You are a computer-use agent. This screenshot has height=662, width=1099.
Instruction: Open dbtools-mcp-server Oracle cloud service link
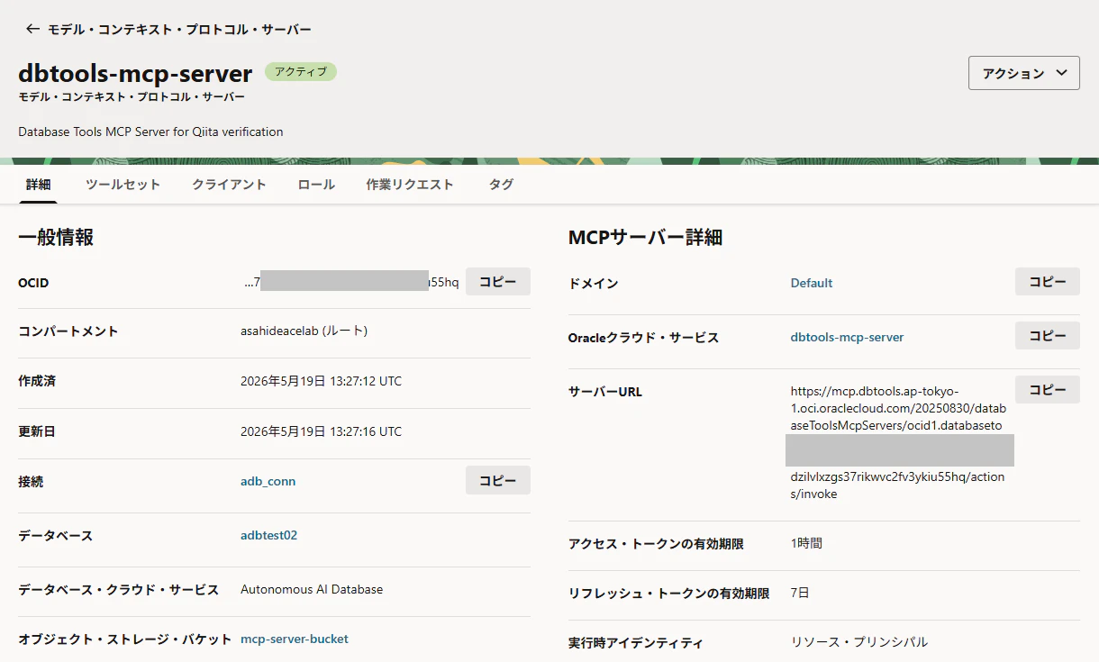tap(847, 337)
